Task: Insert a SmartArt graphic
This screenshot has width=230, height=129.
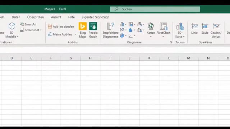Action: point(28,24)
